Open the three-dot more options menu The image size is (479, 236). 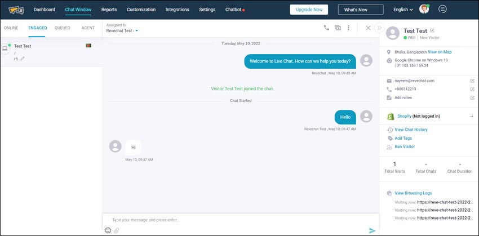click(349, 28)
